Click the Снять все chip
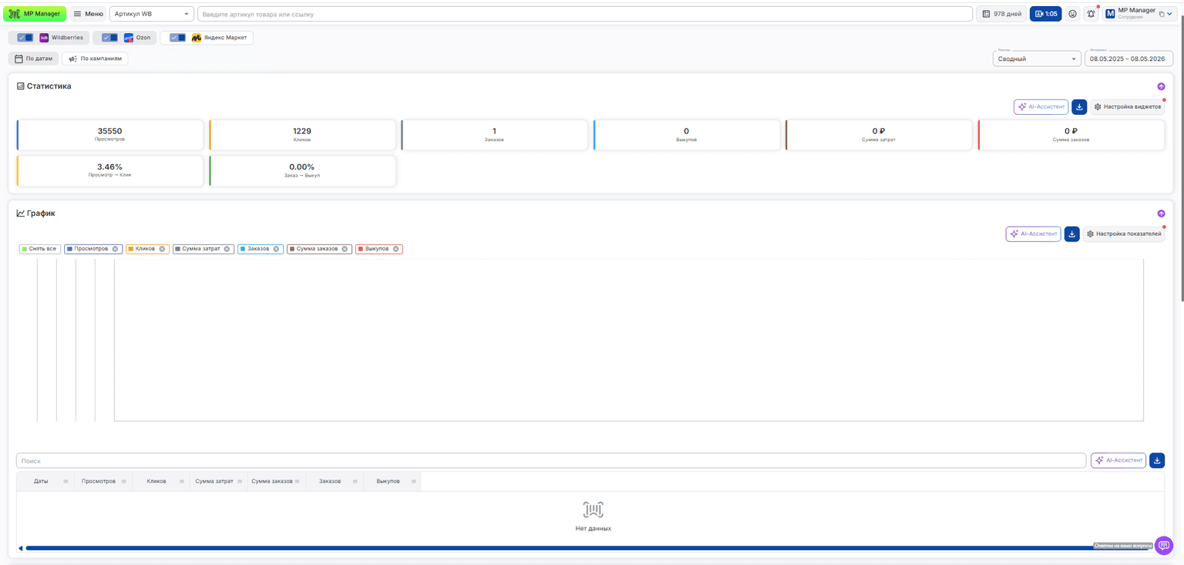This screenshot has width=1184, height=565. point(39,249)
